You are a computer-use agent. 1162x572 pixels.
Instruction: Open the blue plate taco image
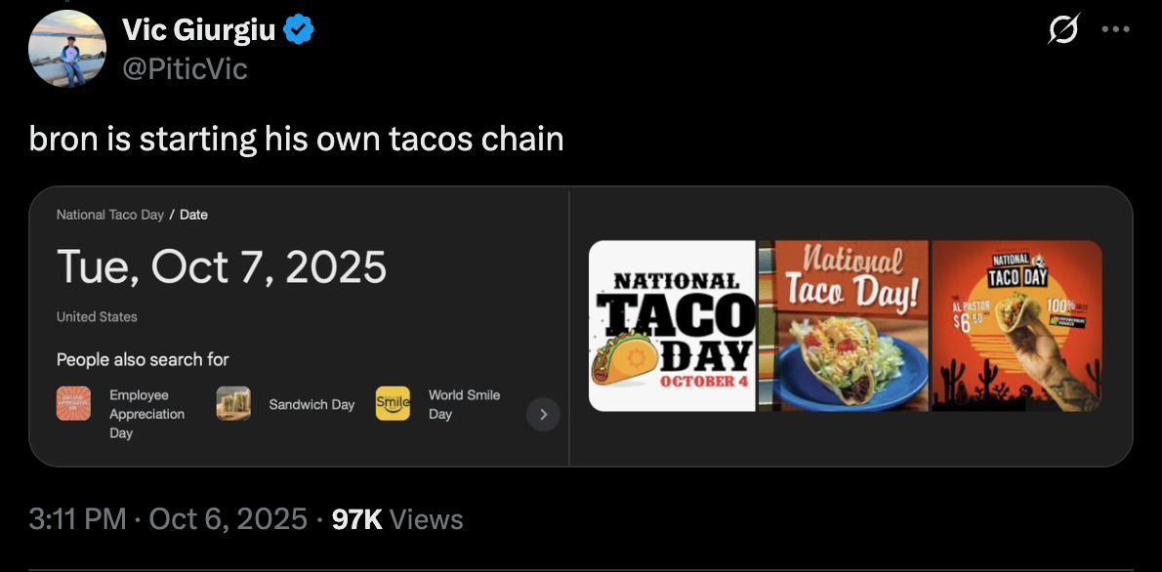(x=845, y=325)
